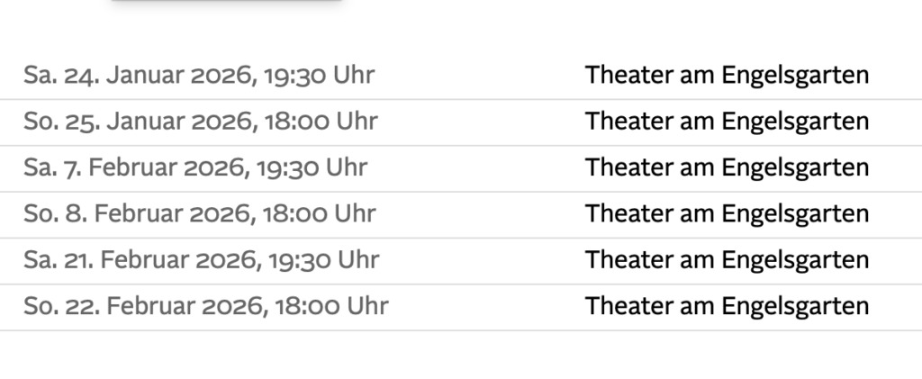
Task: Click Theater am Engelsgarten beside 7. Februar
Action: (x=727, y=167)
